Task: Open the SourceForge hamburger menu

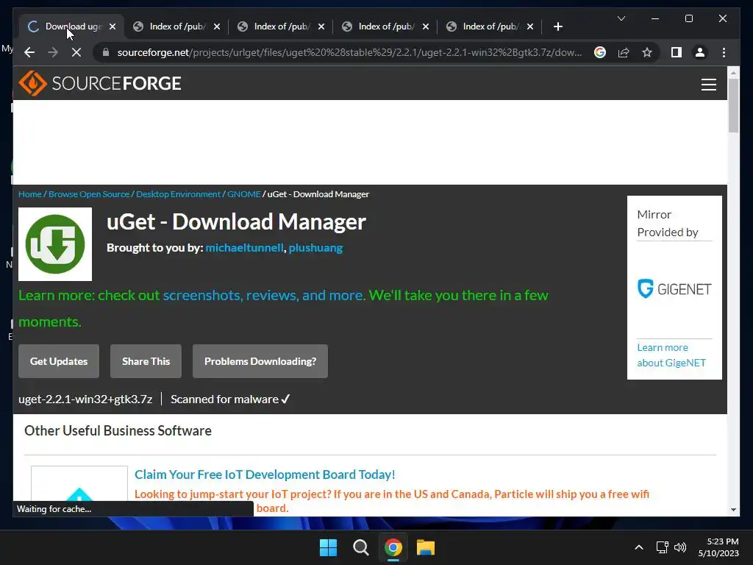Action: (708, 85)
